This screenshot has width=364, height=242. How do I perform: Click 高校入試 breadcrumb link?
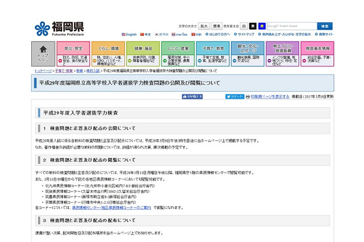93,71
